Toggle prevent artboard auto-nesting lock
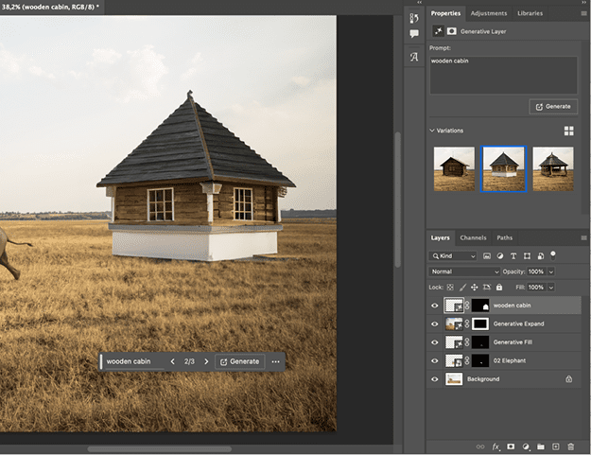This screenshot has width=591, height=455. pos(487,288)
